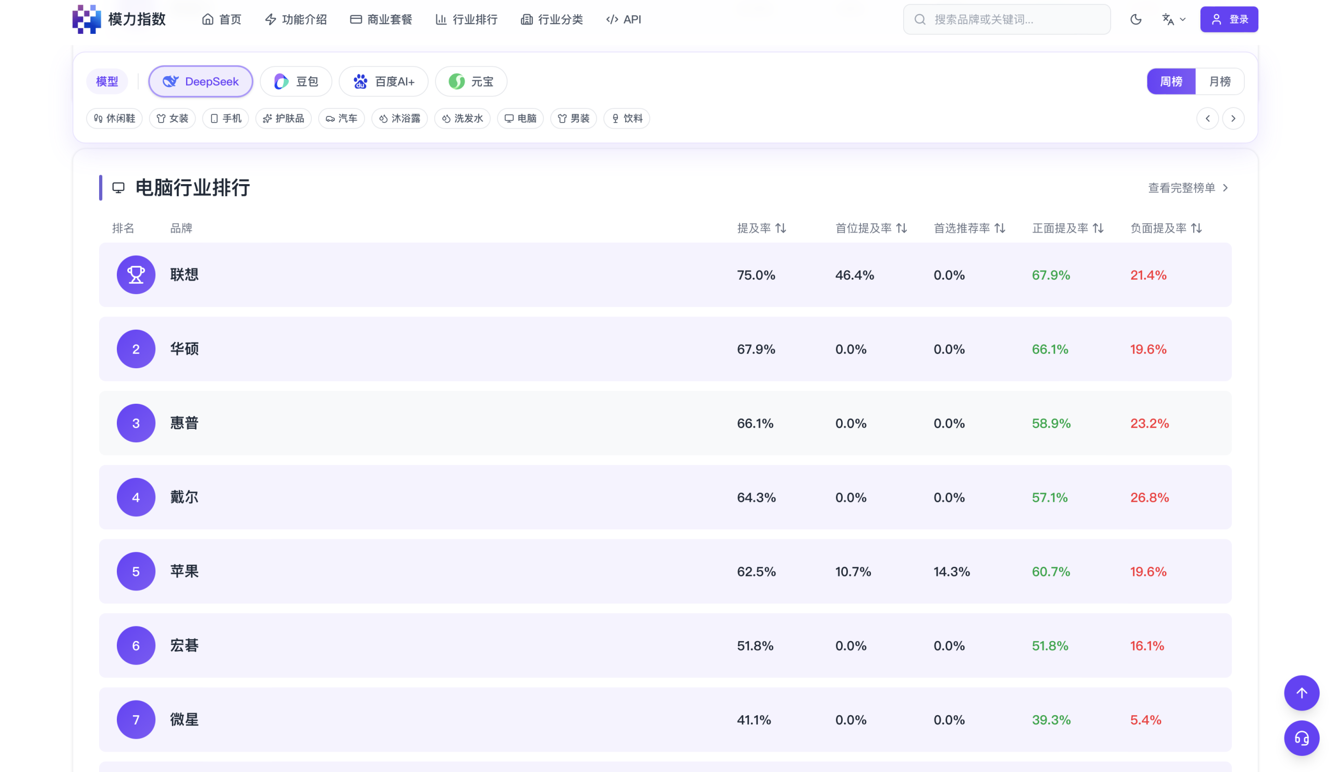Click the rank 2 badge for 华硕
The height and width of the screenshot is (772, 1335).
[x=136, y=349]
